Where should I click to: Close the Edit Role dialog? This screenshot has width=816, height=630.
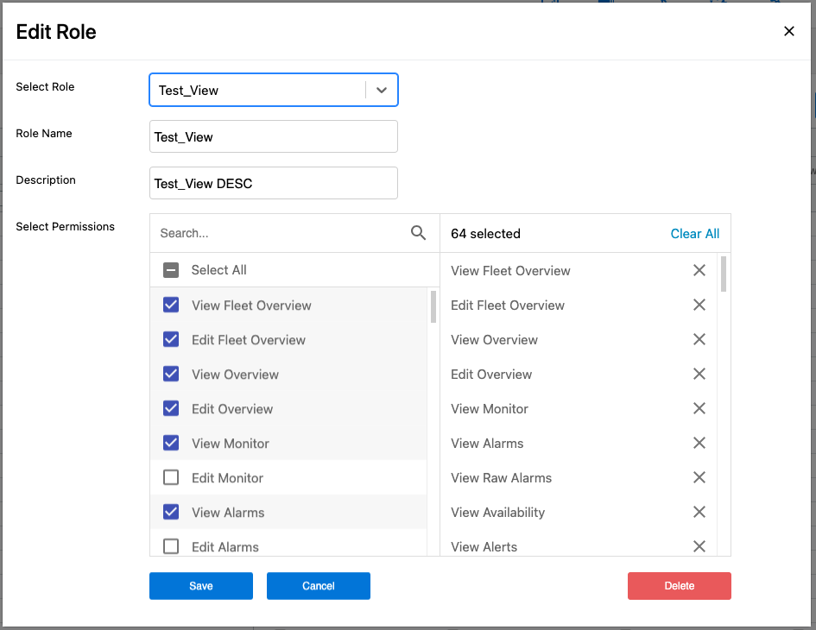[788, 32]
